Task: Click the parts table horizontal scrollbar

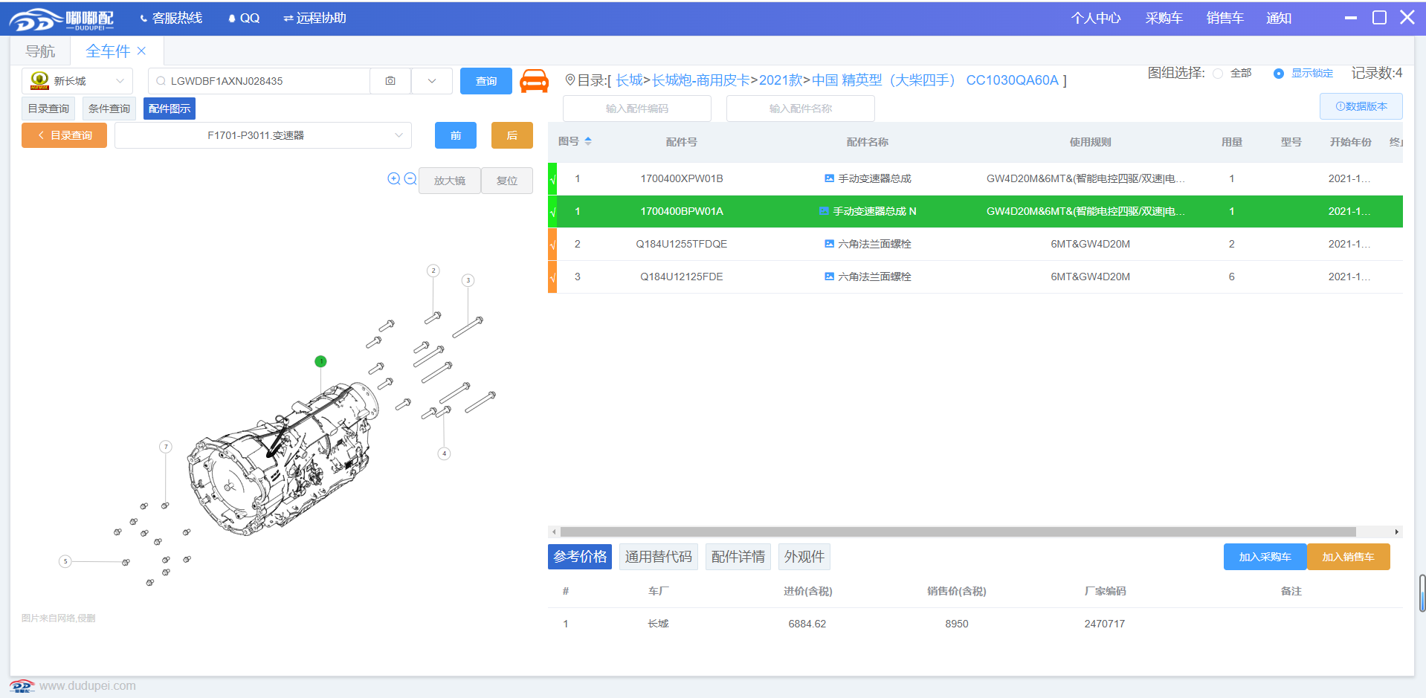Action: (x=958, y=531)
